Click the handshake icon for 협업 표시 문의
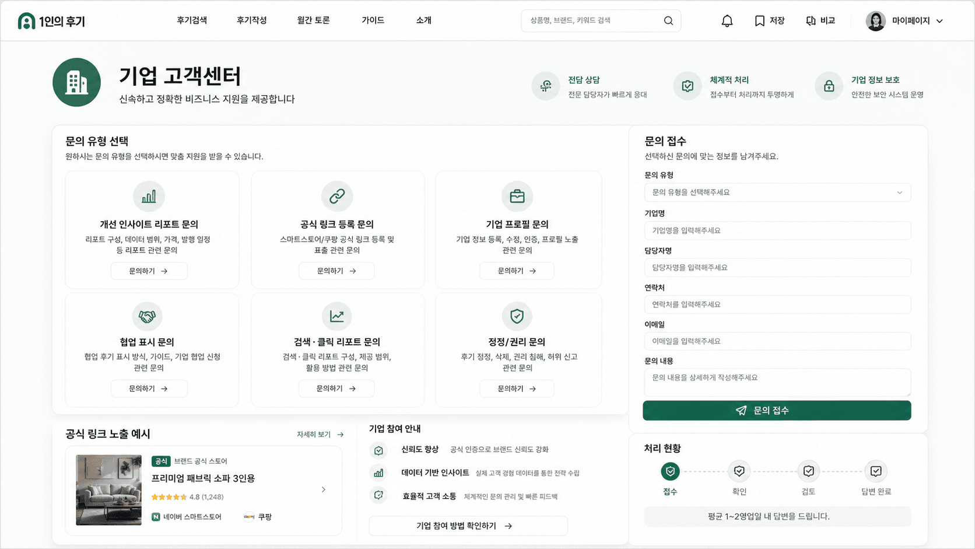The image size is (975, 549). coord(147,316)
